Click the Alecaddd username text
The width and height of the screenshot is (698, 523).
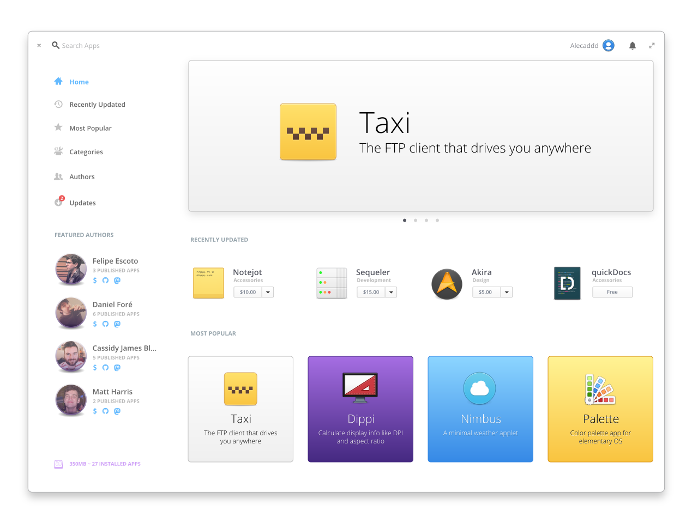tap(585, 46)
